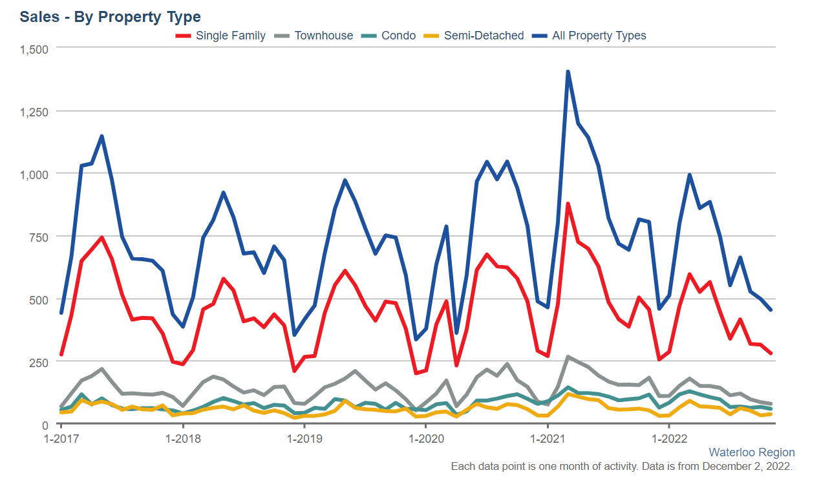Toggle the Townhouse legend entry

313,36
